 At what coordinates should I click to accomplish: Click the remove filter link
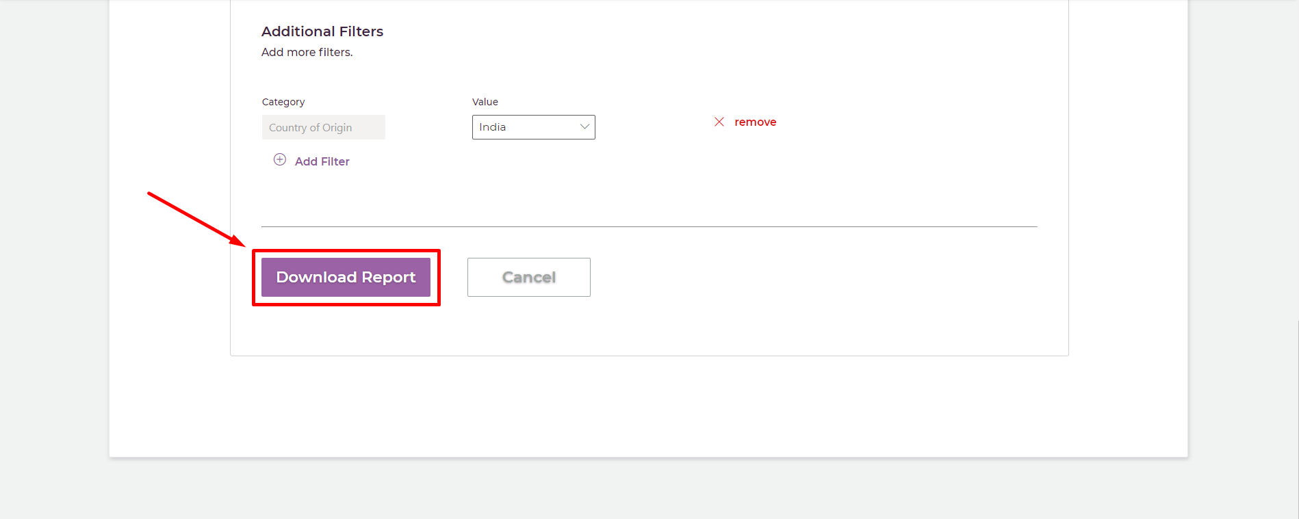(756, 122)
